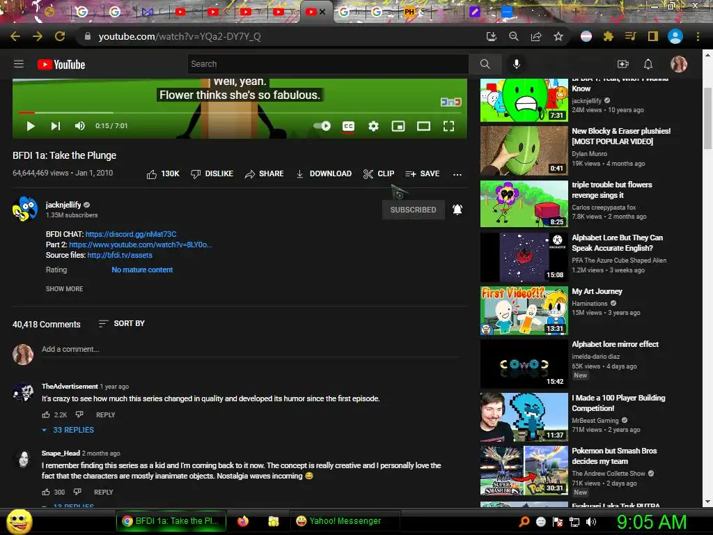Open Alphabet Lore Accurate English thumbnail
This screenshot has height=535, width=713.
point(524,257)
